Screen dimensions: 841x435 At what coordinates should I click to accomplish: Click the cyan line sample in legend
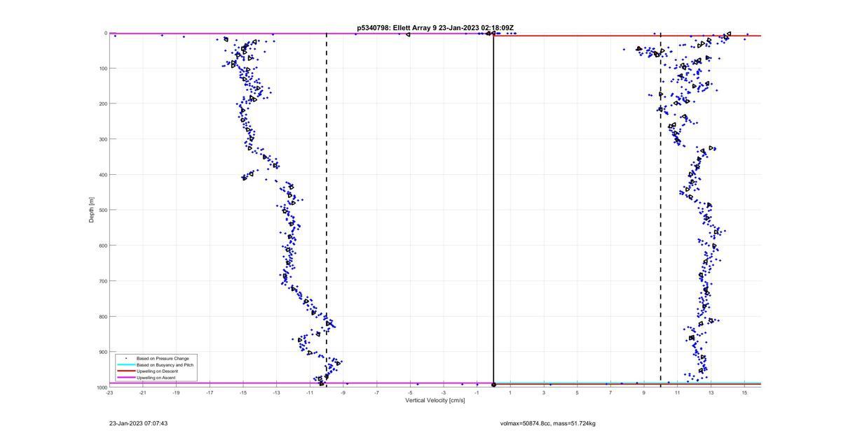126,365
